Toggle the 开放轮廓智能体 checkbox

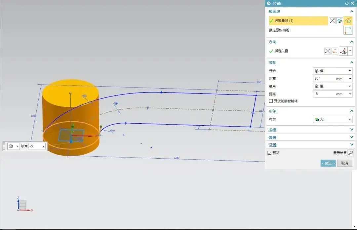[x=271, y=101]
